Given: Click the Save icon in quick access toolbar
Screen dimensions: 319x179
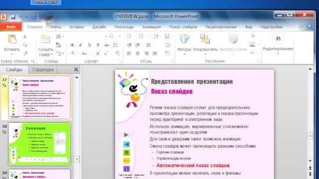Looking at the screenshot, I should tap(13, 17).
